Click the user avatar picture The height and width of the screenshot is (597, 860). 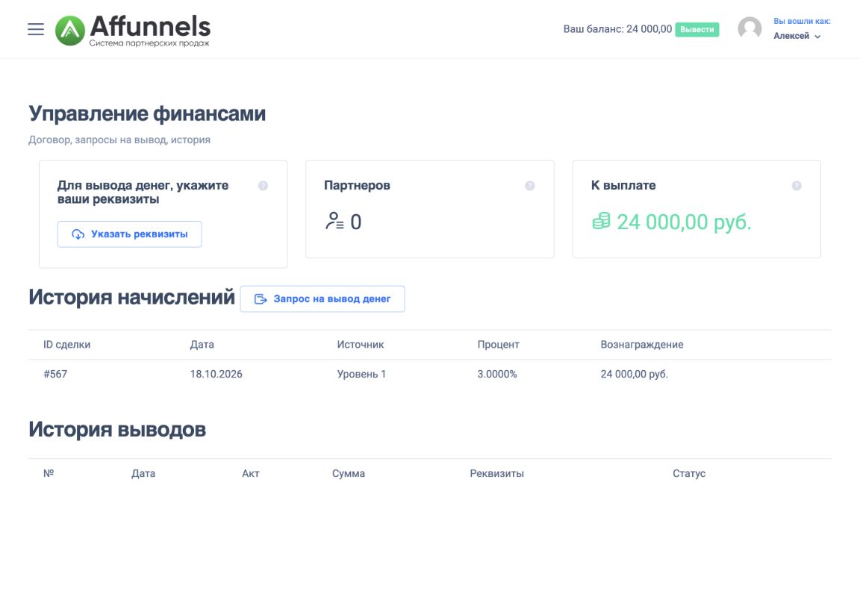750,28
